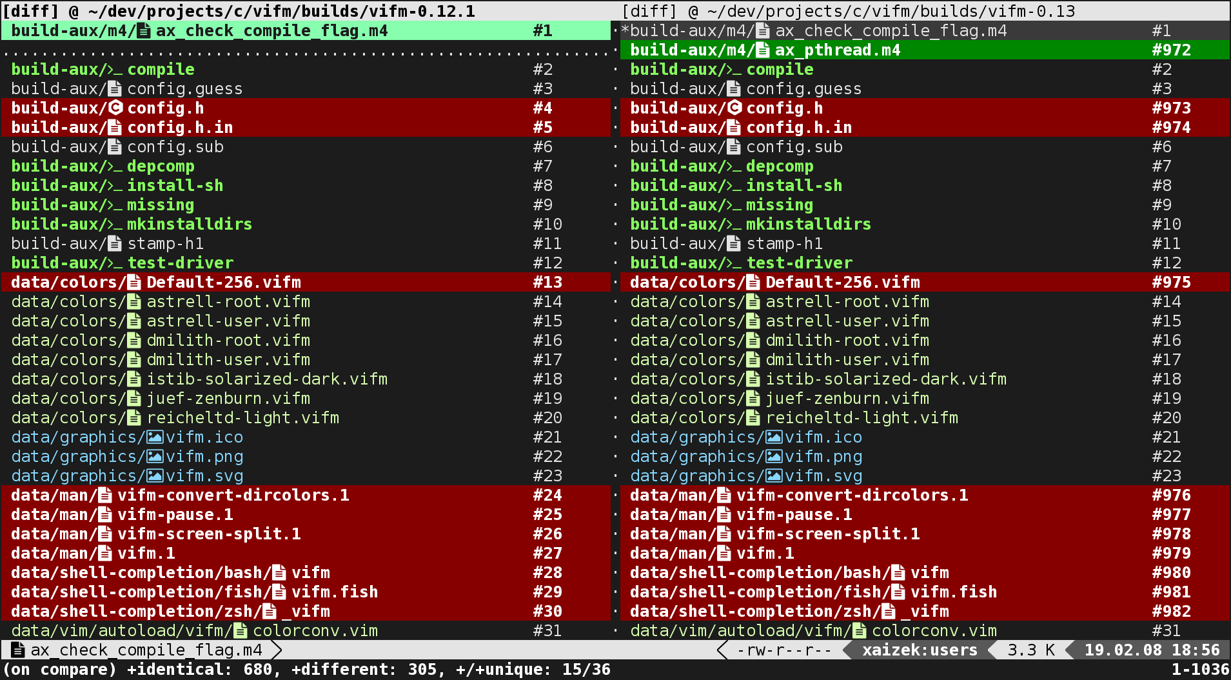Click the file icon of colorconv.vim in right pane
1231x680 pixels.
coord(860,631)
